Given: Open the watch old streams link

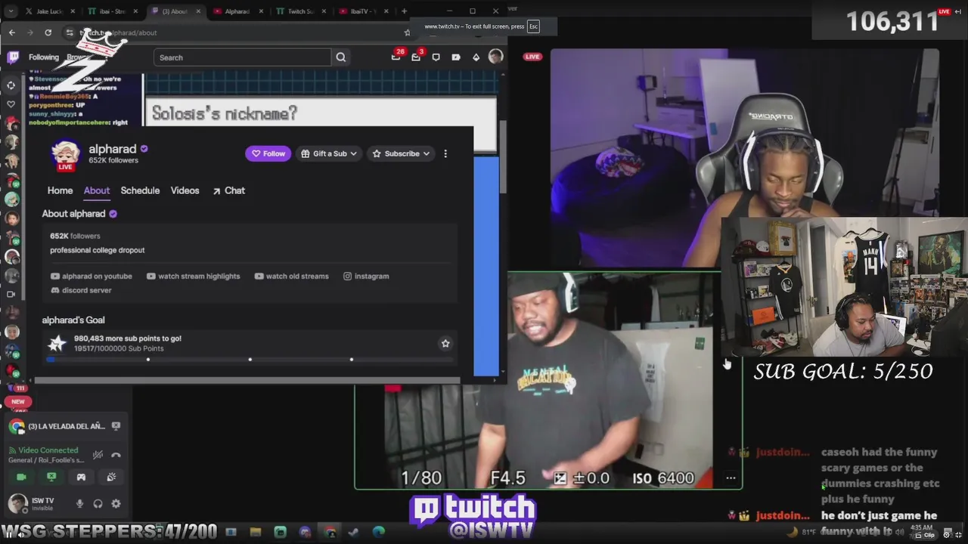Looking at the screenshot, I should tap(292, 277).
